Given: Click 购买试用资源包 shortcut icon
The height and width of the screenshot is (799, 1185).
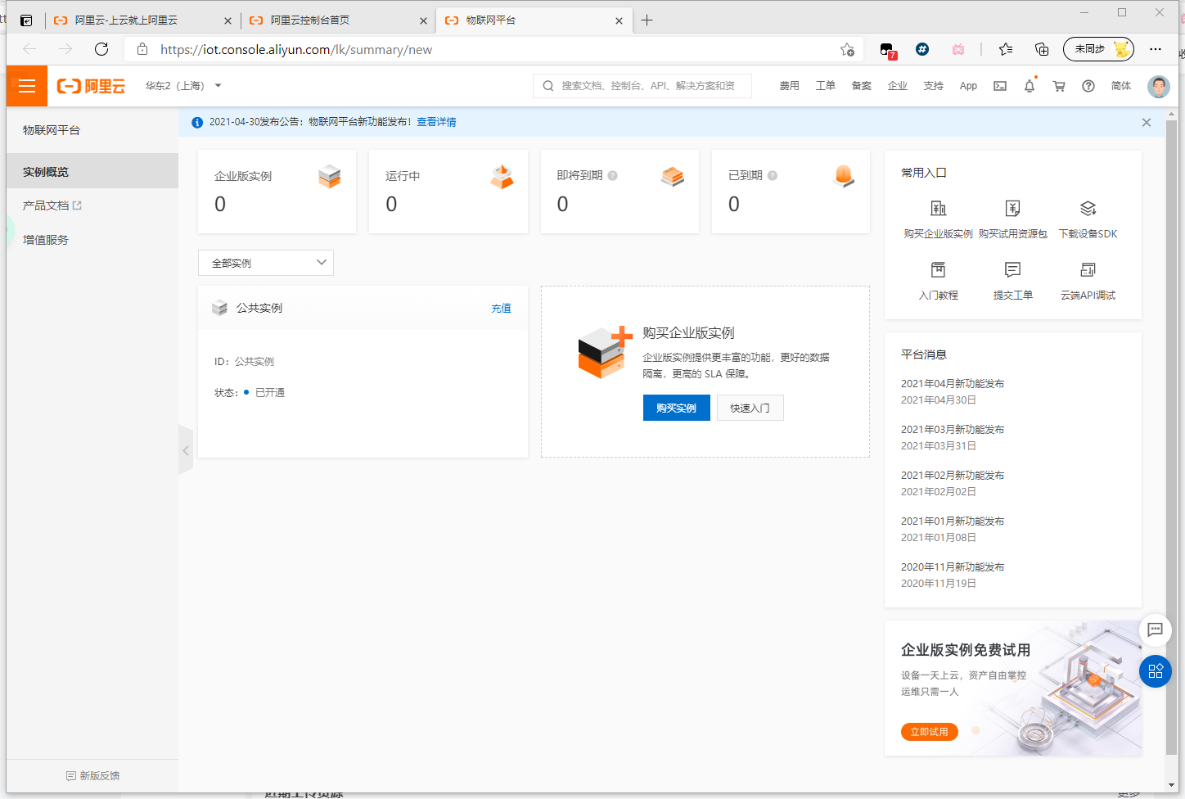Looking at the screenshot, I should [x=1013, y=209].
